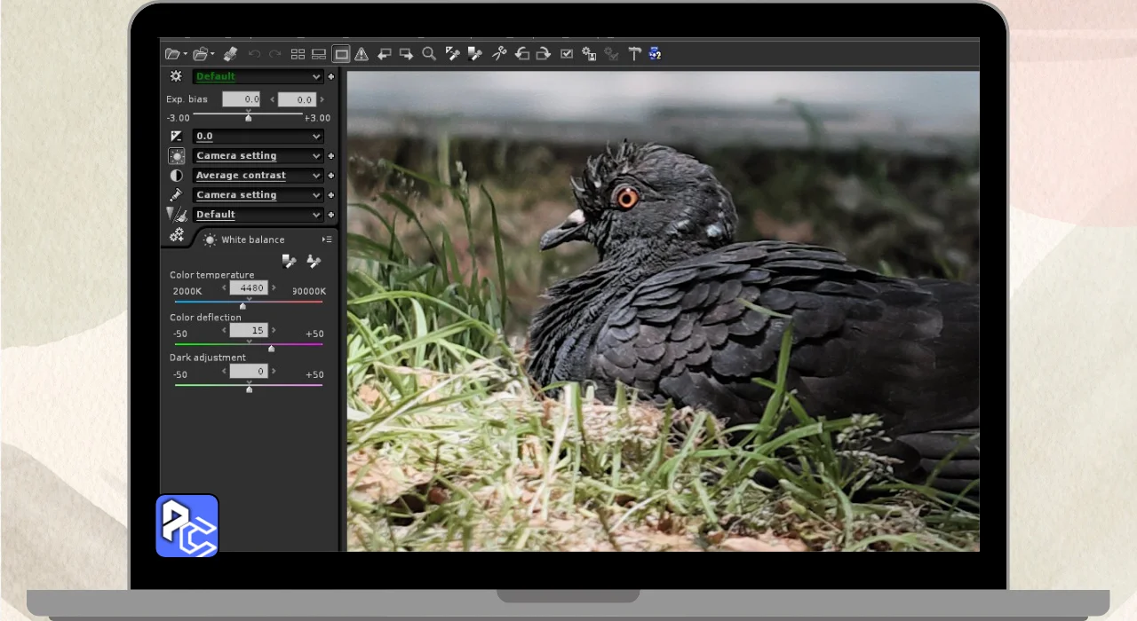Toggle the checkmark development mark icon

(567, 54)
